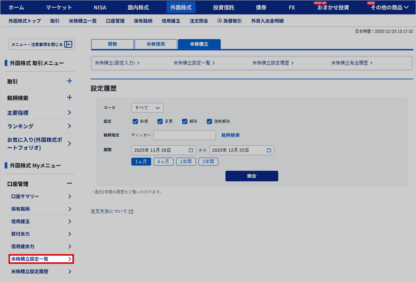Expand the 取引 section via its plus icon
This screenshot has width=416, height=282.
[70, 81]
